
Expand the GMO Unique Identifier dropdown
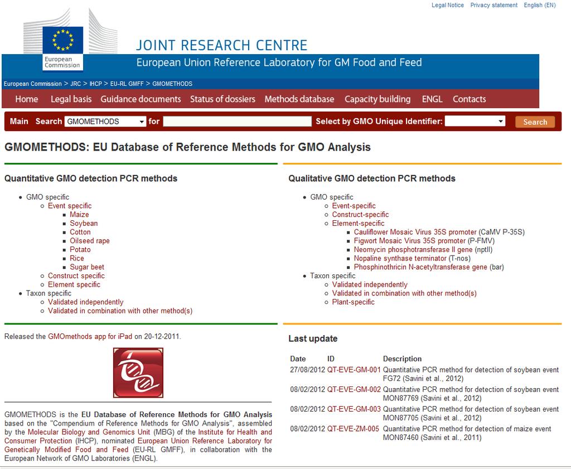click(x=475, y=121)
